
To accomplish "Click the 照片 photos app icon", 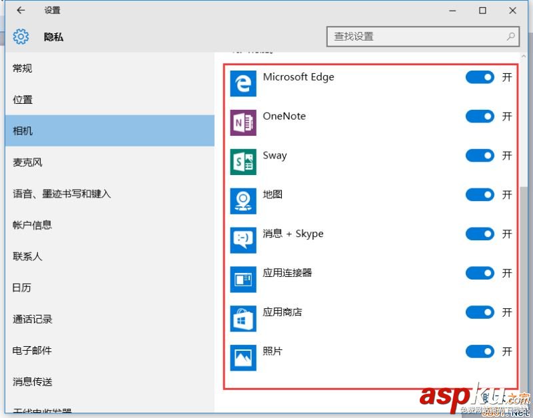I will 243,358.
